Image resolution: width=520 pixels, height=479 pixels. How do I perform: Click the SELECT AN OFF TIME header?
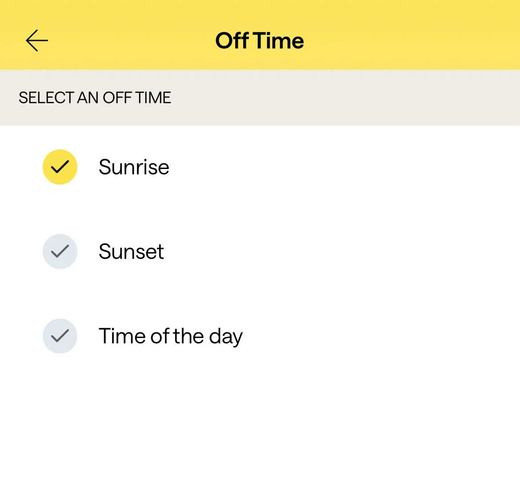pyautogui.click(x=95, y=98)
